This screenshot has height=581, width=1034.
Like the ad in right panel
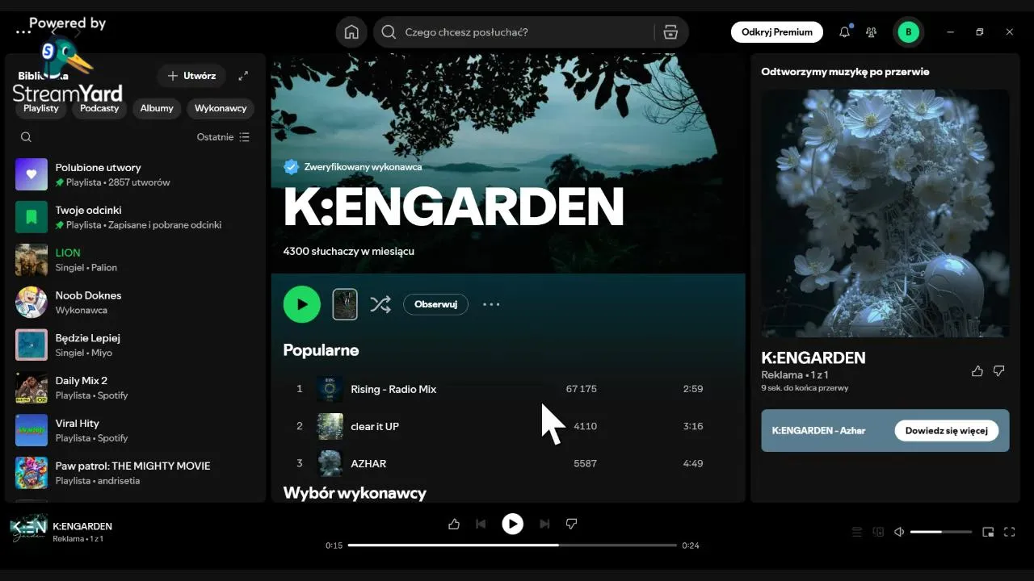tap(977, 371)
